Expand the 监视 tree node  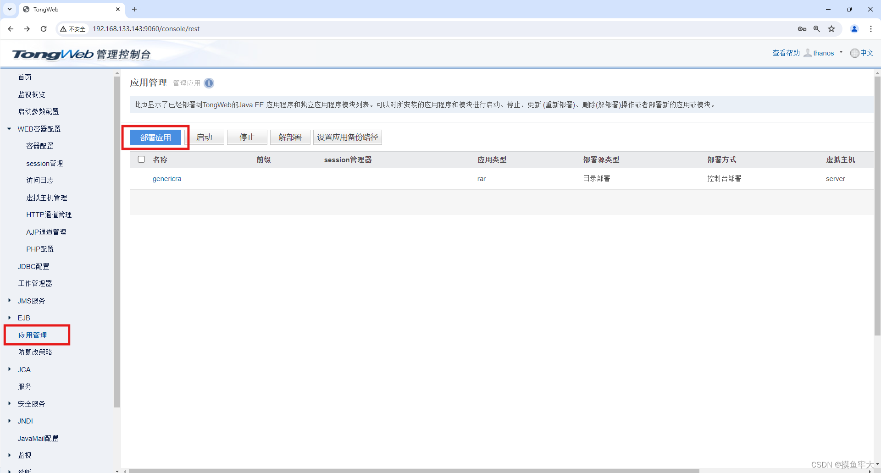tap(9, 455)
